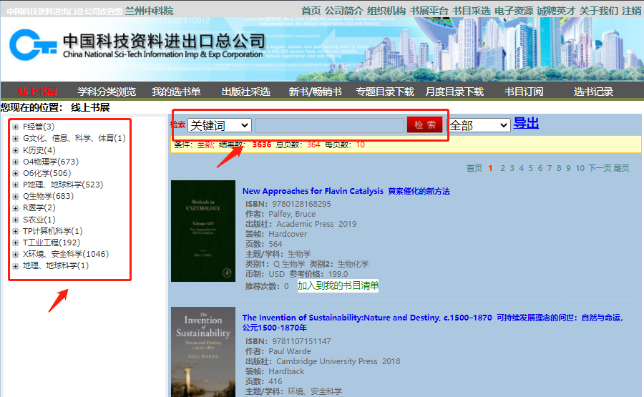Select O4物理学(673) in category tree

click(x=51, y=162)
